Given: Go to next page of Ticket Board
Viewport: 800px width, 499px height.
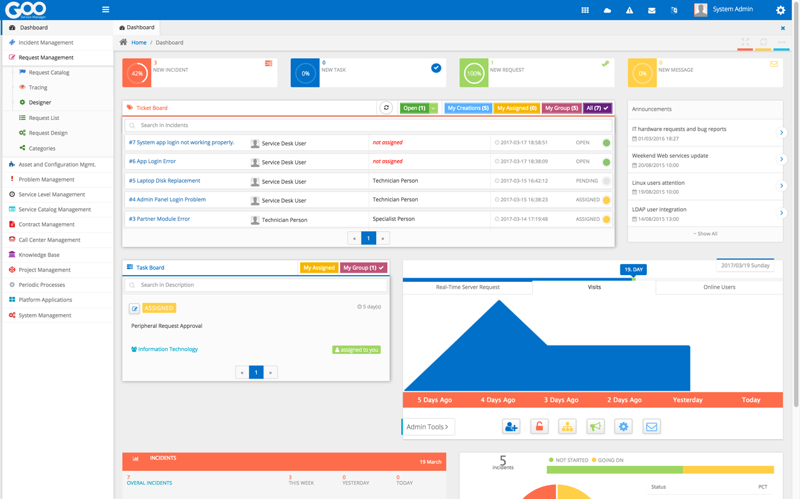Looking at the screenshot, I should [383, 238].
